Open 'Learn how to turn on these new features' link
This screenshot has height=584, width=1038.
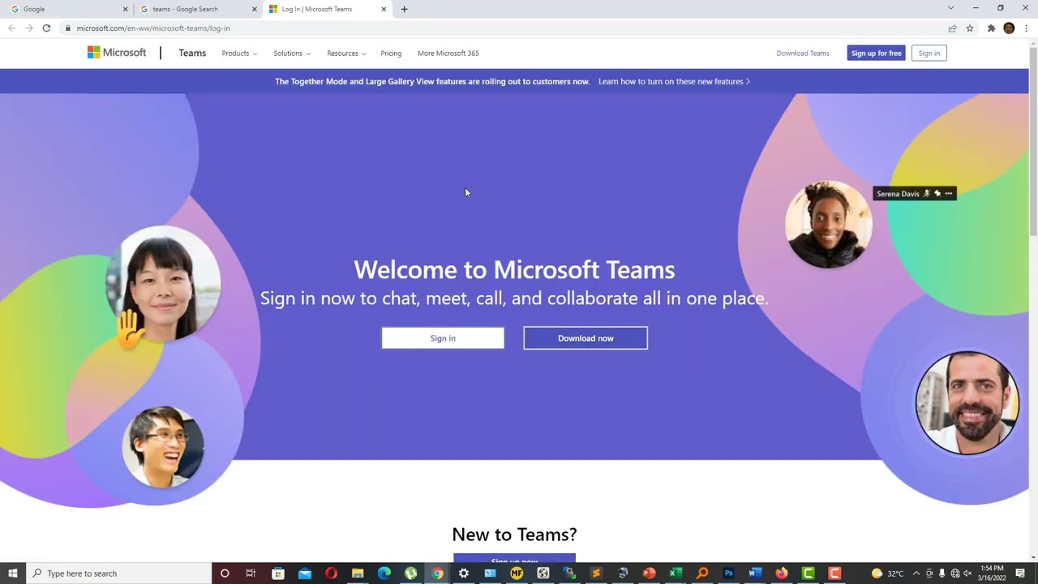pyautogui.click(x=674, y=81)
